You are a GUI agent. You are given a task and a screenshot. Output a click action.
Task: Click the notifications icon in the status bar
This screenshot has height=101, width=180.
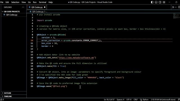point(179,100)
